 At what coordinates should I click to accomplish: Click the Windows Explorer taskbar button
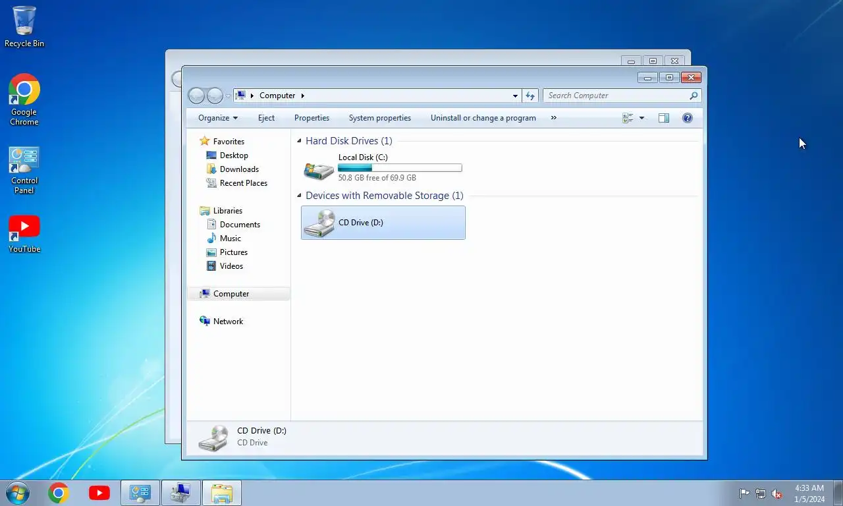pyautogui.click(x=222, y=493)
